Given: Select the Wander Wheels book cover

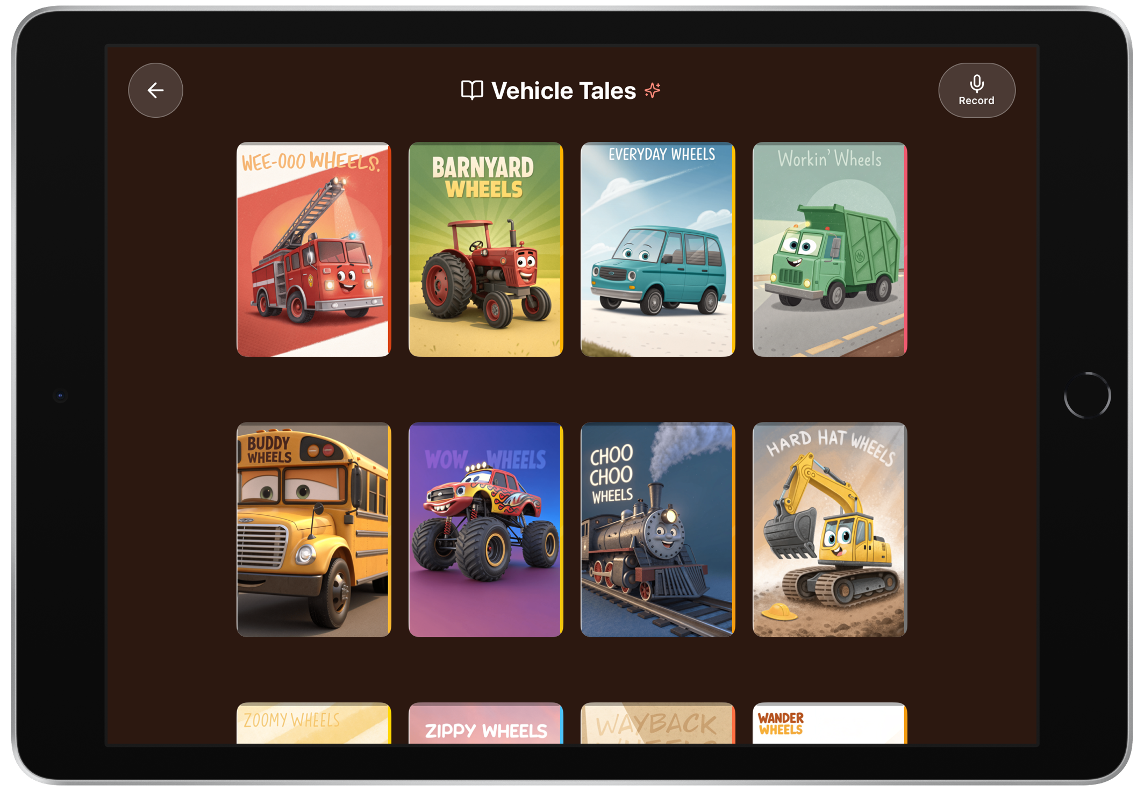Looking at the screenshot, I should pos(830,723).
